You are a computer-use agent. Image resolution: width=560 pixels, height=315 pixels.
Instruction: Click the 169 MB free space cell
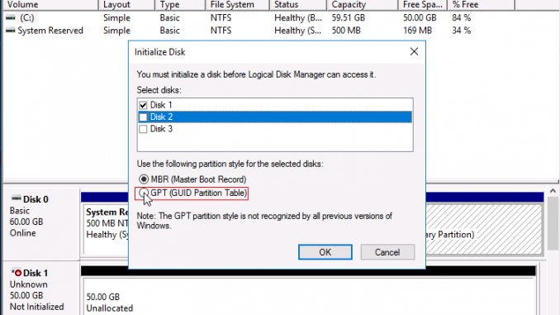point(417,31)
